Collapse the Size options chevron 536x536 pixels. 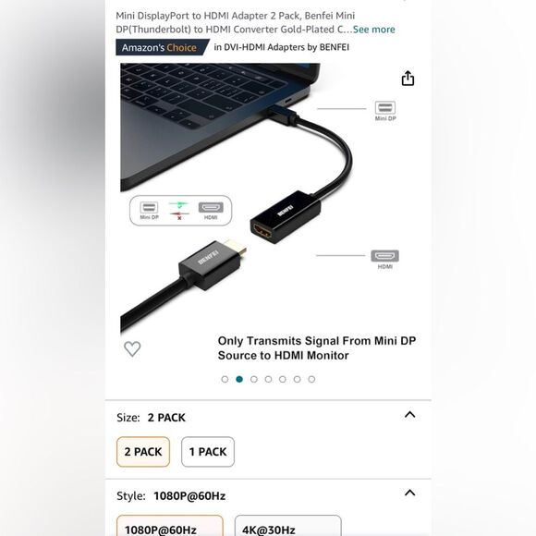click(x=410, y=415)
